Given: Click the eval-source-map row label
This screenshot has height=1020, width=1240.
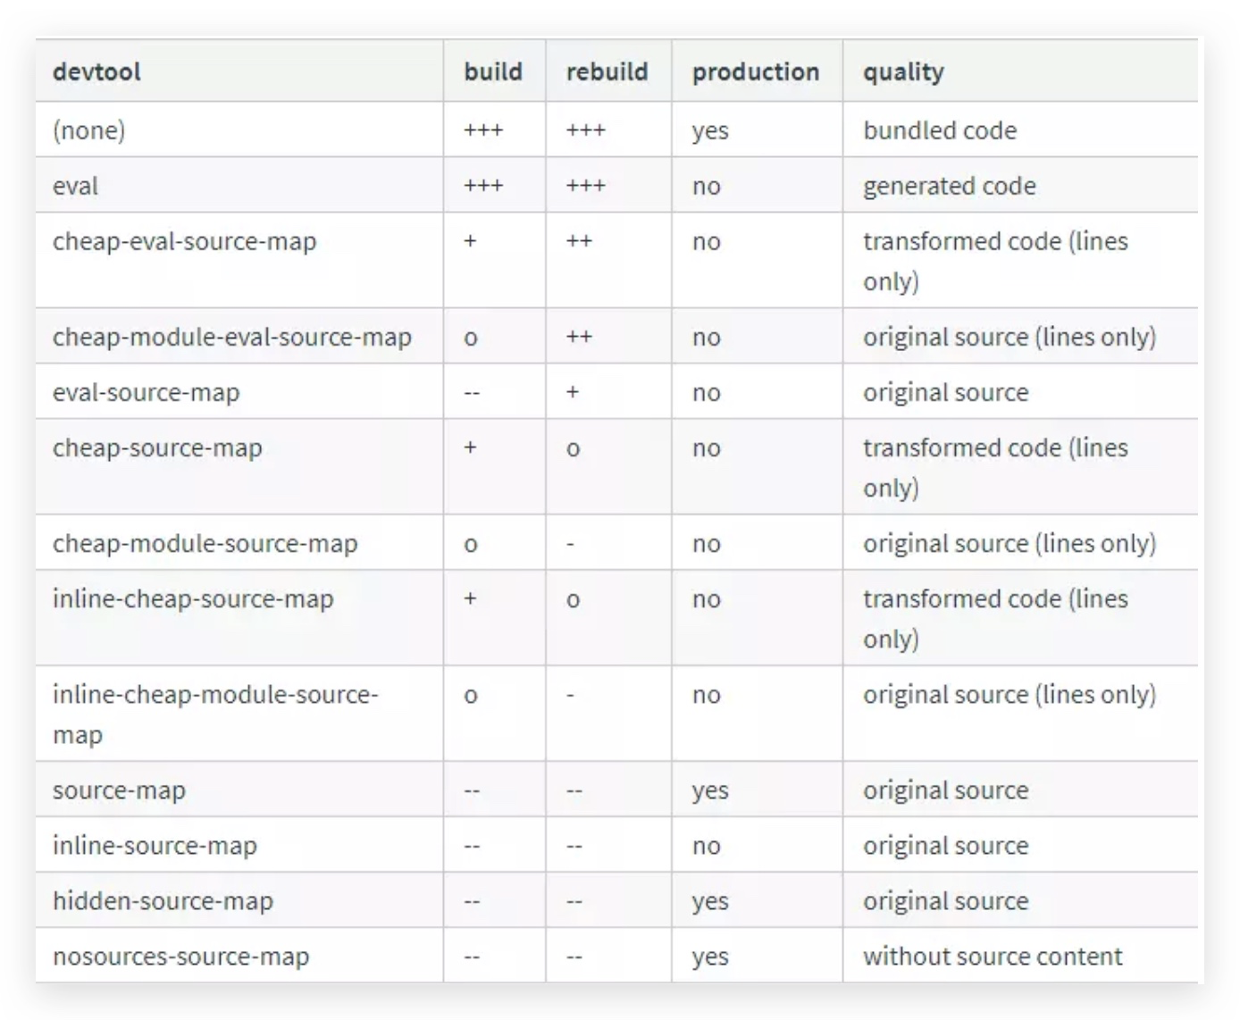Looking at the screenshot, I should click(x=146, y=392).
